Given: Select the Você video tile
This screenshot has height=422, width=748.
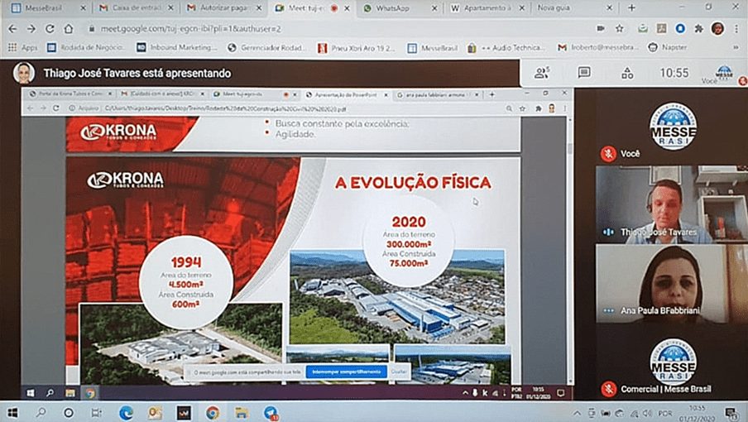Looking at the screenshot, I should coord(672,127).
